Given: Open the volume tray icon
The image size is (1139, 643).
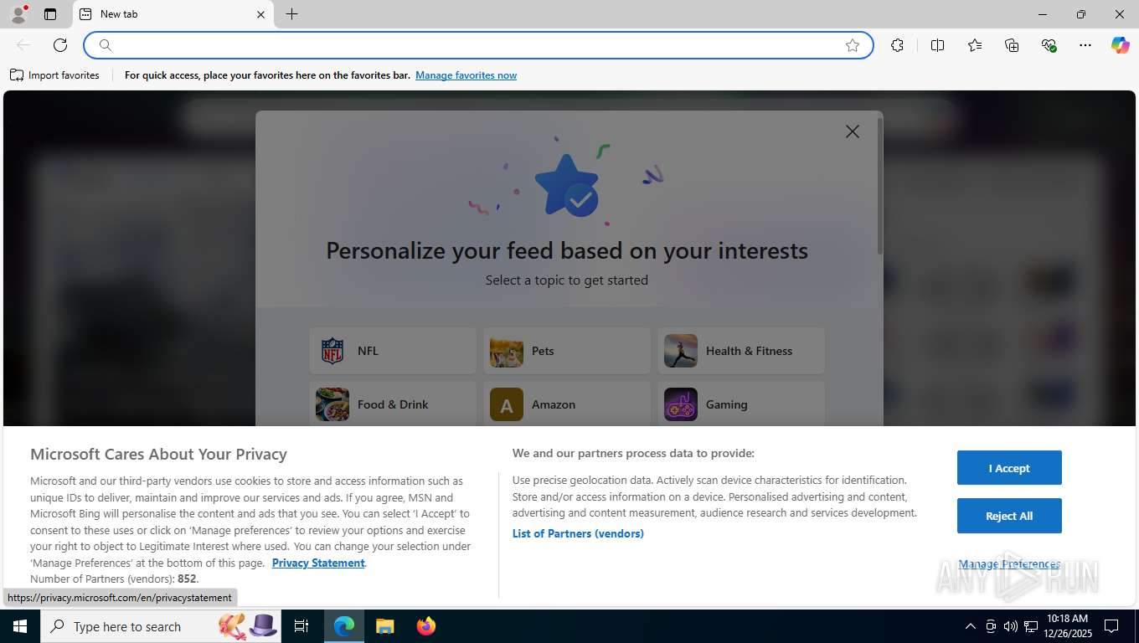Looking at the screenshot, I should coord(1011,626).
